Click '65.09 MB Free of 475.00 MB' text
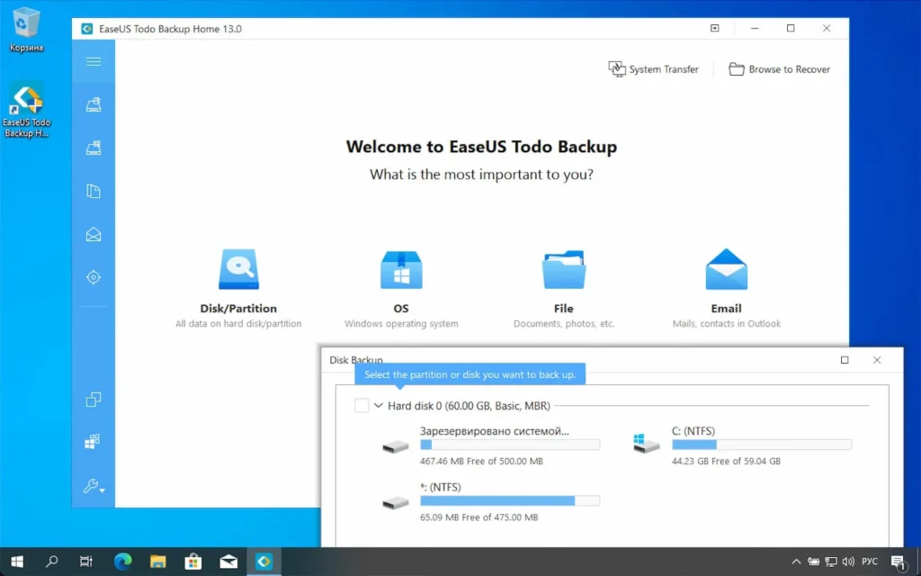This screenshot has height=576, width=921. tap(478, 517)
